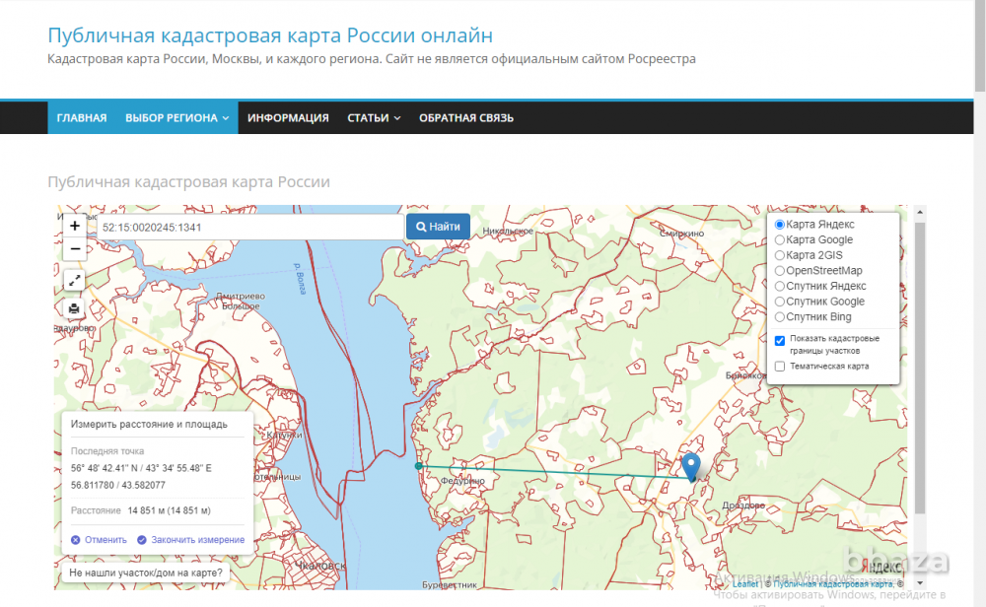
Task: Open the Leaflet attribution link
Action: tap(744, 582)
